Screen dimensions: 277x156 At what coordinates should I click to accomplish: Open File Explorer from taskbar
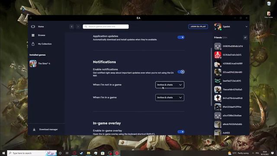pyautogui.click(x=88, y=153)
